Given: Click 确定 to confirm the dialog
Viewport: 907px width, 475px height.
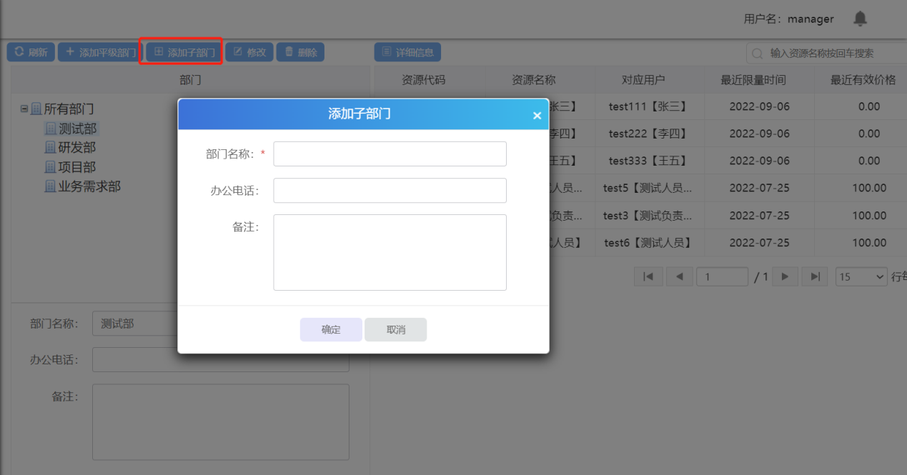Looking at the screenshot, I should 331,330.
